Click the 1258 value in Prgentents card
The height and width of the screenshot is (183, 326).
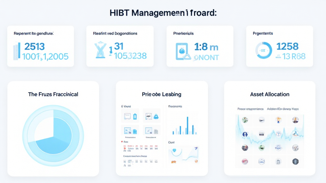[x=287, y=46]
